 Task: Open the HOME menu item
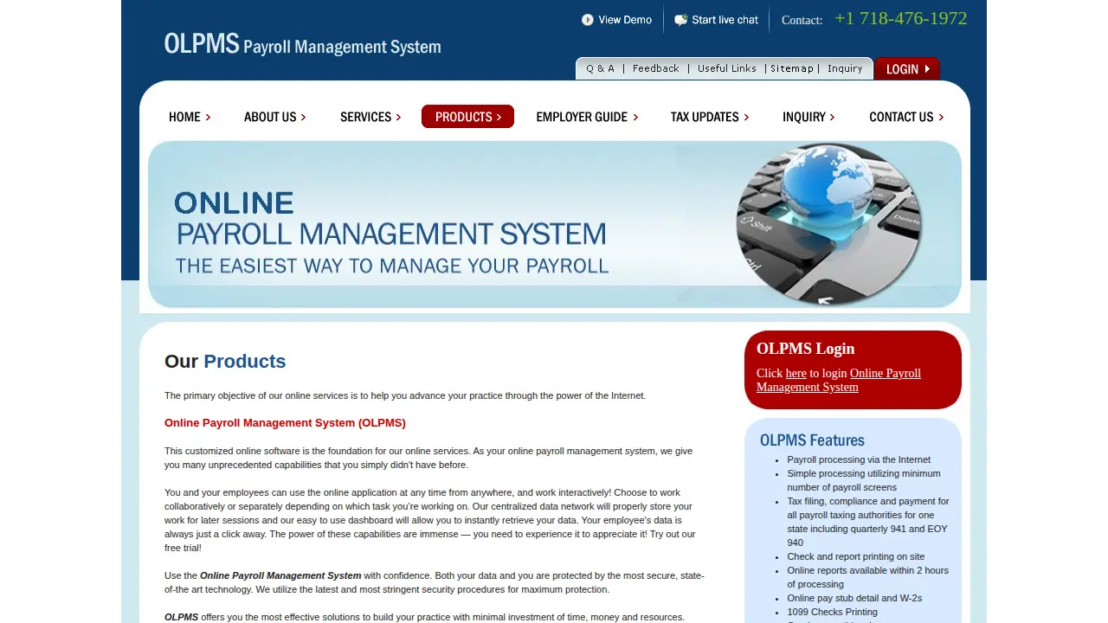click(x=190, y=117)
